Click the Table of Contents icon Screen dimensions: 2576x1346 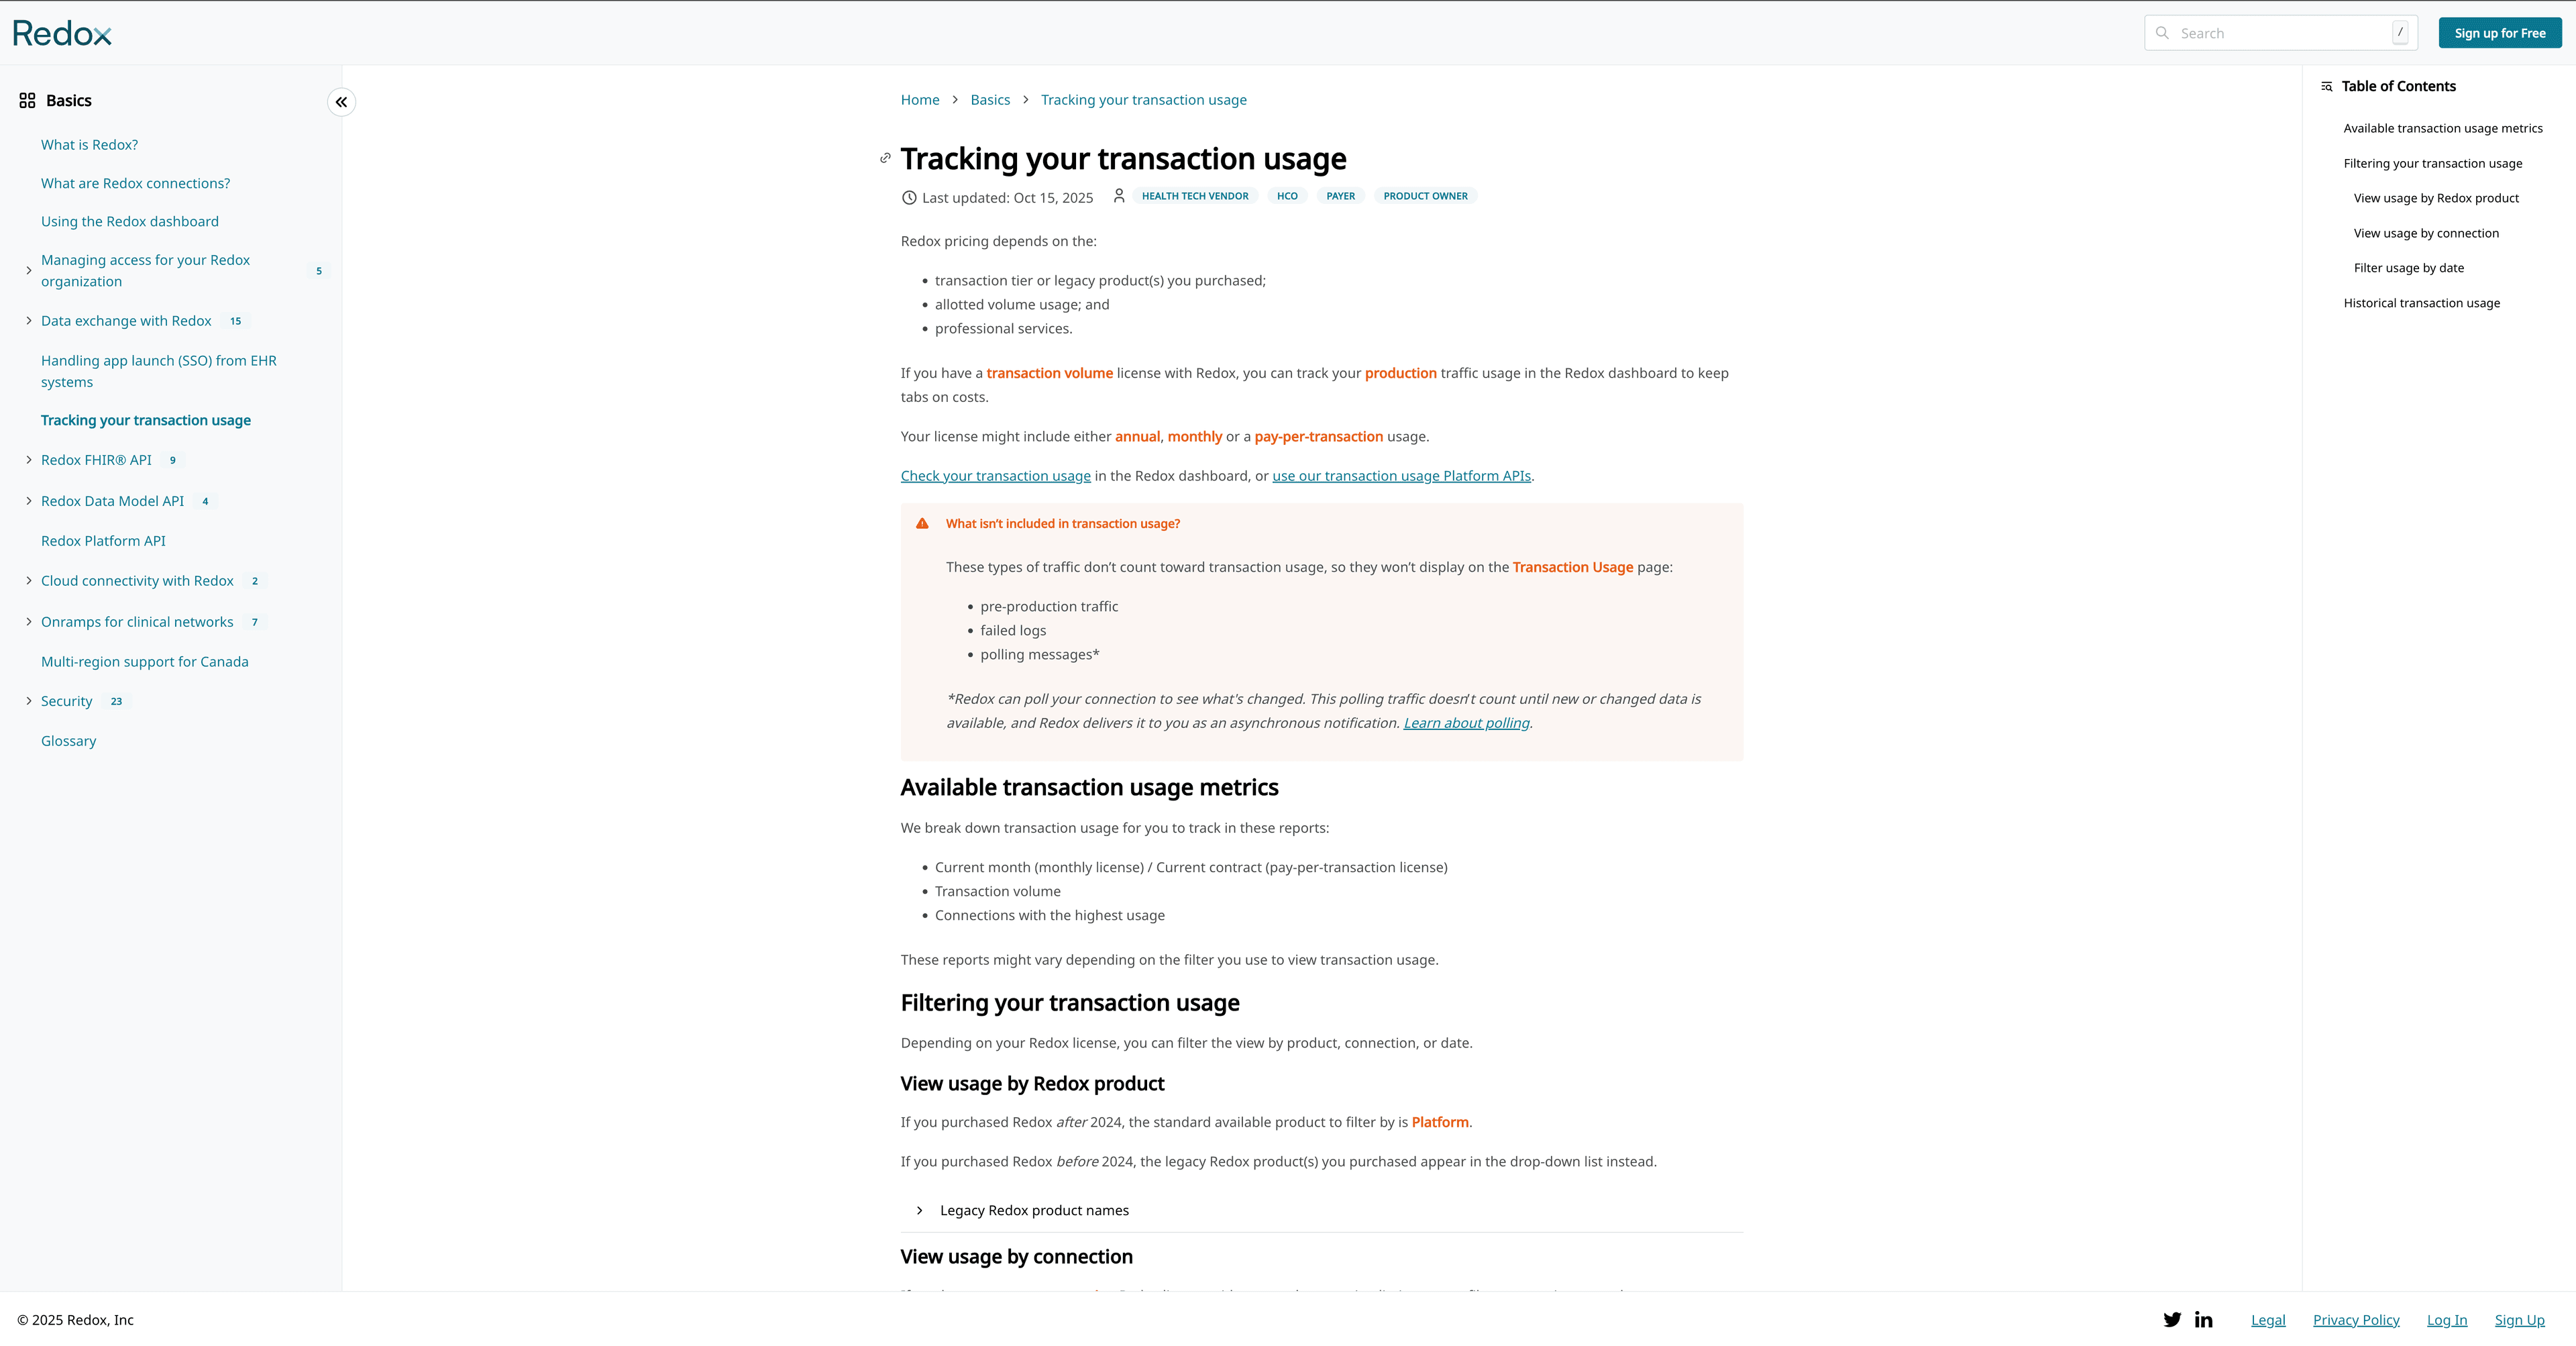point(2327,87)
